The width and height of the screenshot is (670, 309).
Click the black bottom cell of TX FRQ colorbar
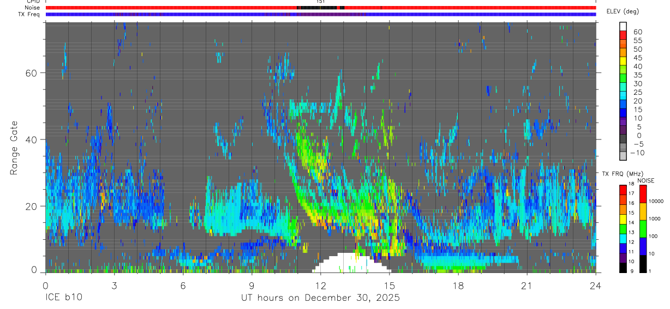[624, 267]
